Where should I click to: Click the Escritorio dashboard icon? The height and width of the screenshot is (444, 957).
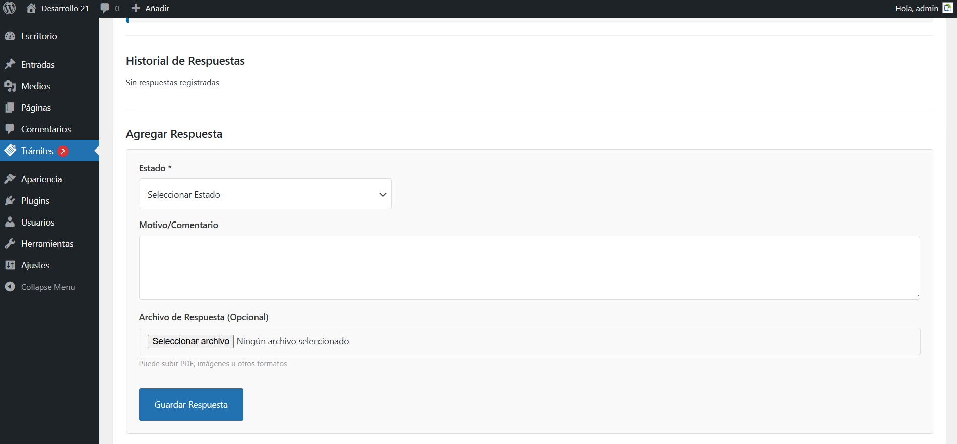pyautogui.click(x=10, y=36)
